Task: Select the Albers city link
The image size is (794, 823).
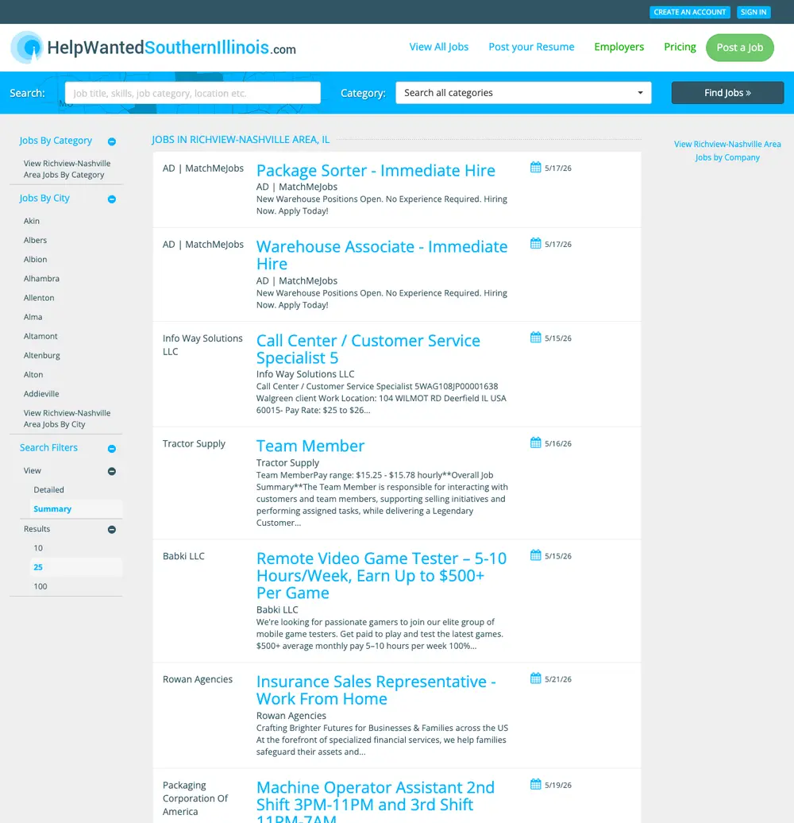Action: pos(35,241)
